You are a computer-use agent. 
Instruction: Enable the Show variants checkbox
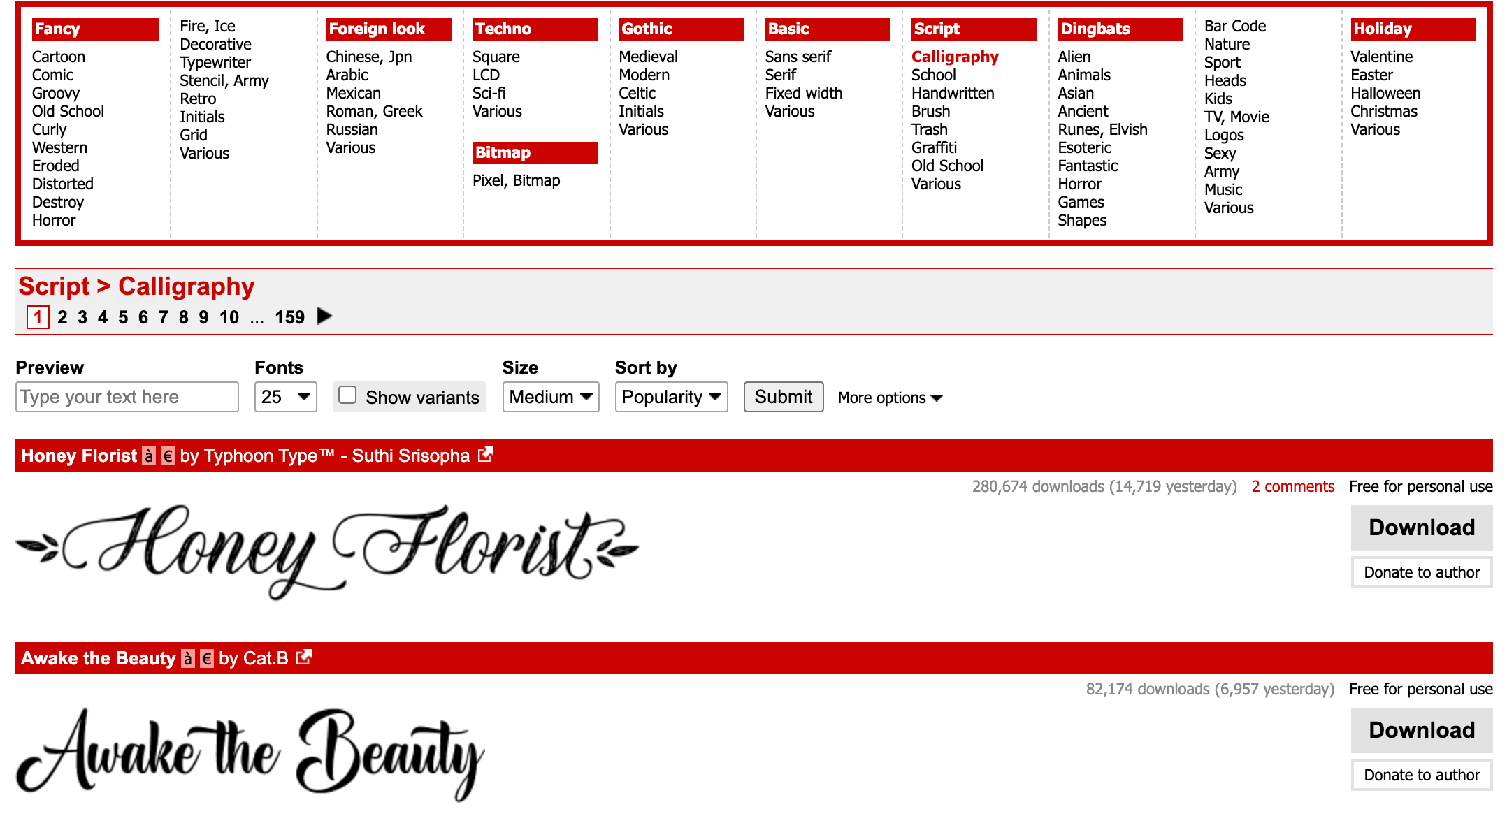(x=347, y=395)
